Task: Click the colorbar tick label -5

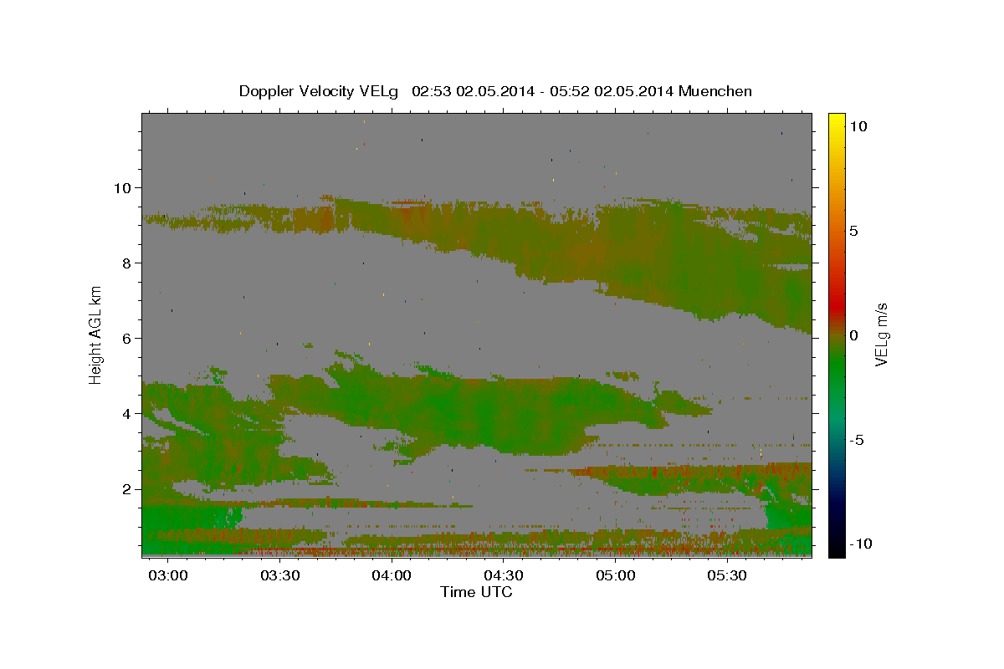Action: point(857,440)
